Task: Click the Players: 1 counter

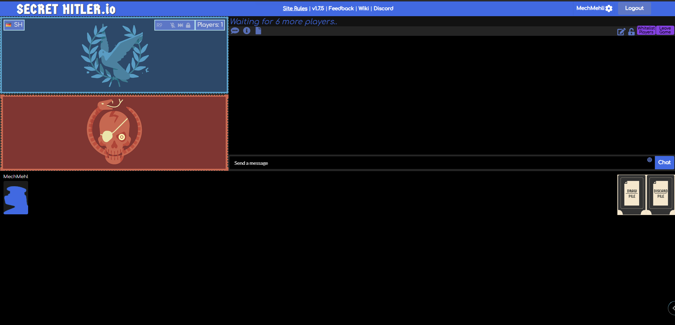Action: point(210,25)
